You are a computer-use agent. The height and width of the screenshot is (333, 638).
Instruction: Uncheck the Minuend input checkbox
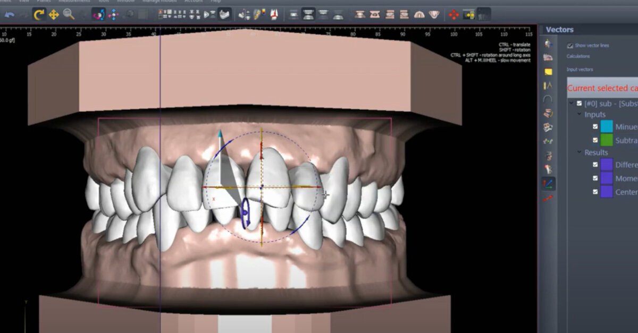pos(594,125)
